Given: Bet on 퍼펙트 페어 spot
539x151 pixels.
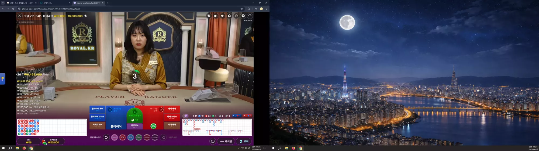Looking at the screenshot, I should click(x=97, y=125).
